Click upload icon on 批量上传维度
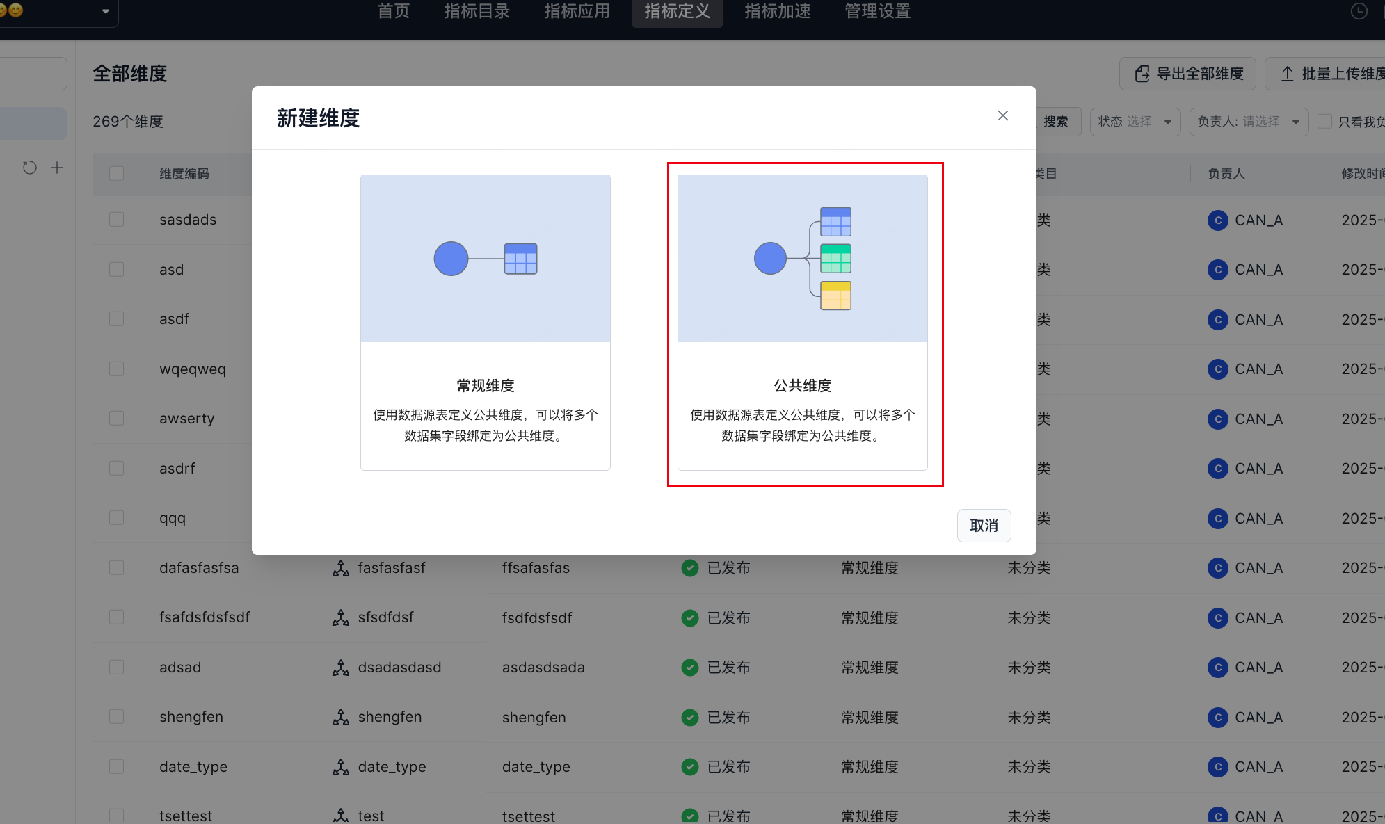1385x824 pixels. tap(1287, 74)
